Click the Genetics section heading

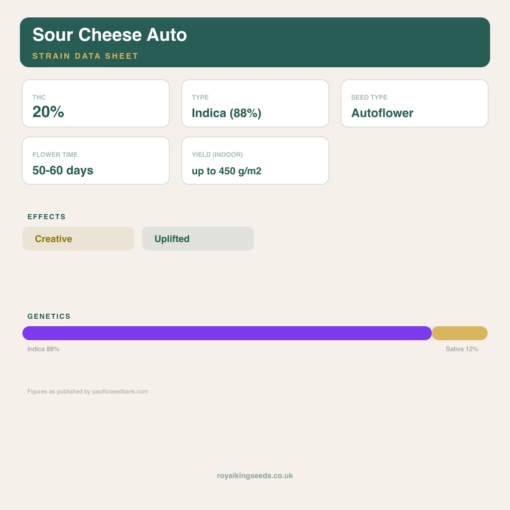tap(49, 316)
